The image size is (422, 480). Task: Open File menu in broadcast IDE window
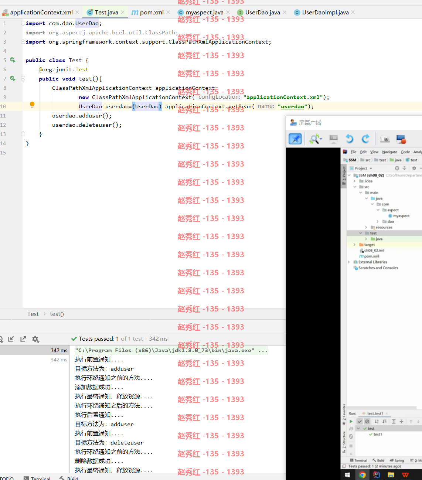[x=353, y=152]
